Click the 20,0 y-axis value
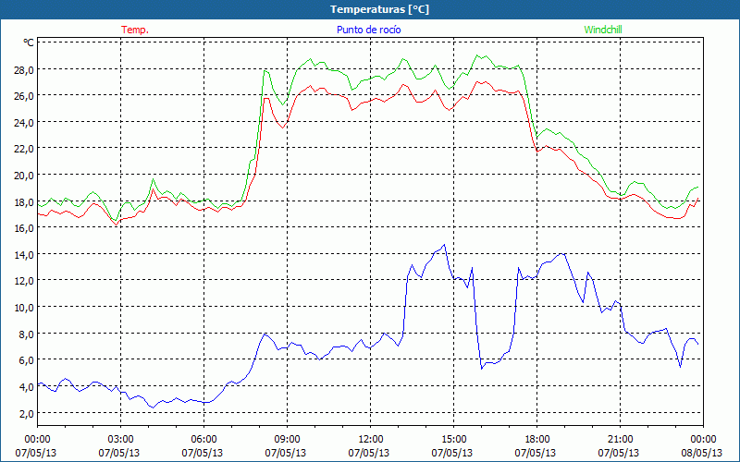 (24, 176)
